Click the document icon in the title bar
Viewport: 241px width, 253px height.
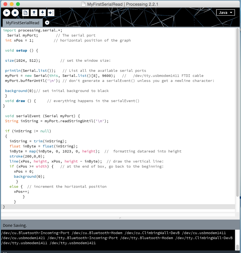[83, 4]
